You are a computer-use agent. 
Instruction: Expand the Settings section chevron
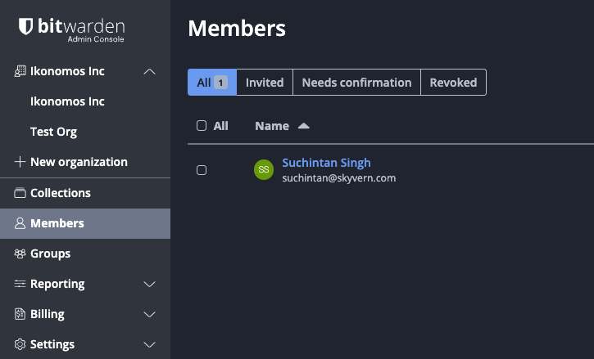tap(149, 344)
